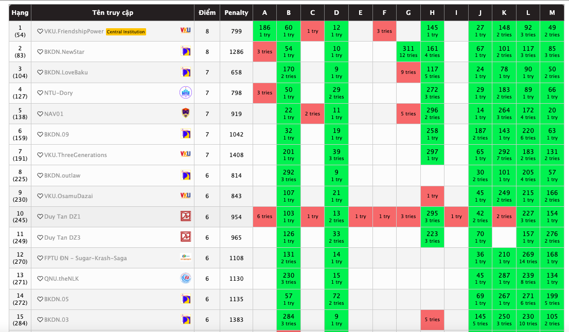The height and width of the screenshot is (332, 569).
Task: Click the Điểm column header
Action: [207, 12]
